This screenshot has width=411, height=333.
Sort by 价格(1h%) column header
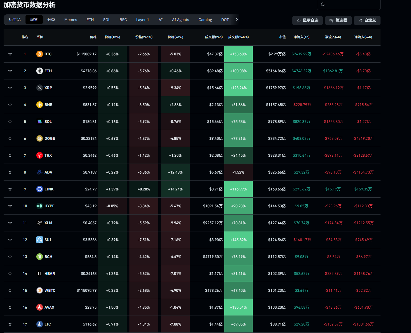pyautogui.click(x=112, y=37)
